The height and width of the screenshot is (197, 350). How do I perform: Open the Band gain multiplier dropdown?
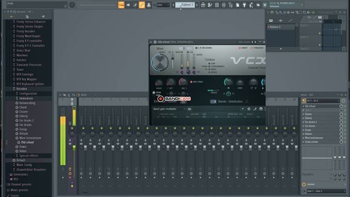pos(169,109)
